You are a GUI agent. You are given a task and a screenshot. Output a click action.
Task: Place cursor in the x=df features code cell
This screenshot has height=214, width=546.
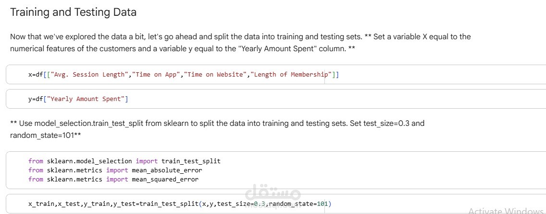pyautogui.click(x=409, y=75)
